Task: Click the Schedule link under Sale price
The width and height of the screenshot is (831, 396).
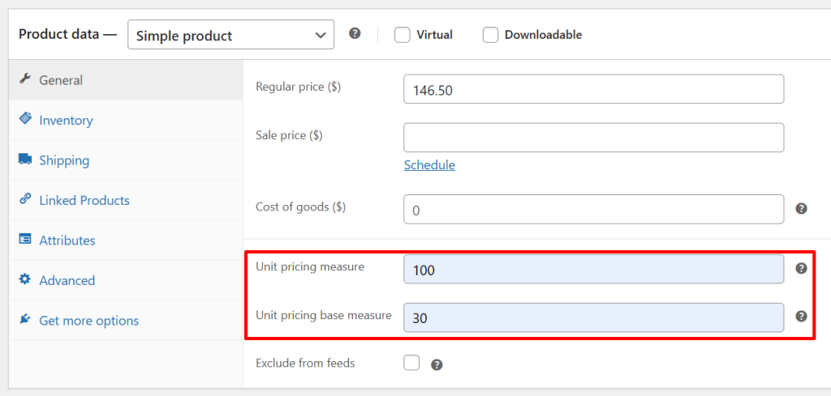Action: (429, 165)
